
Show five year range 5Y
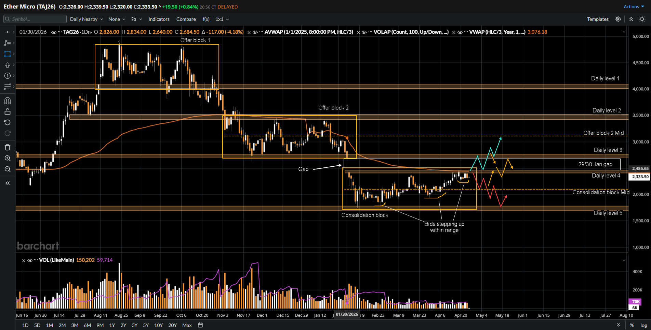[x=146, y=325]
